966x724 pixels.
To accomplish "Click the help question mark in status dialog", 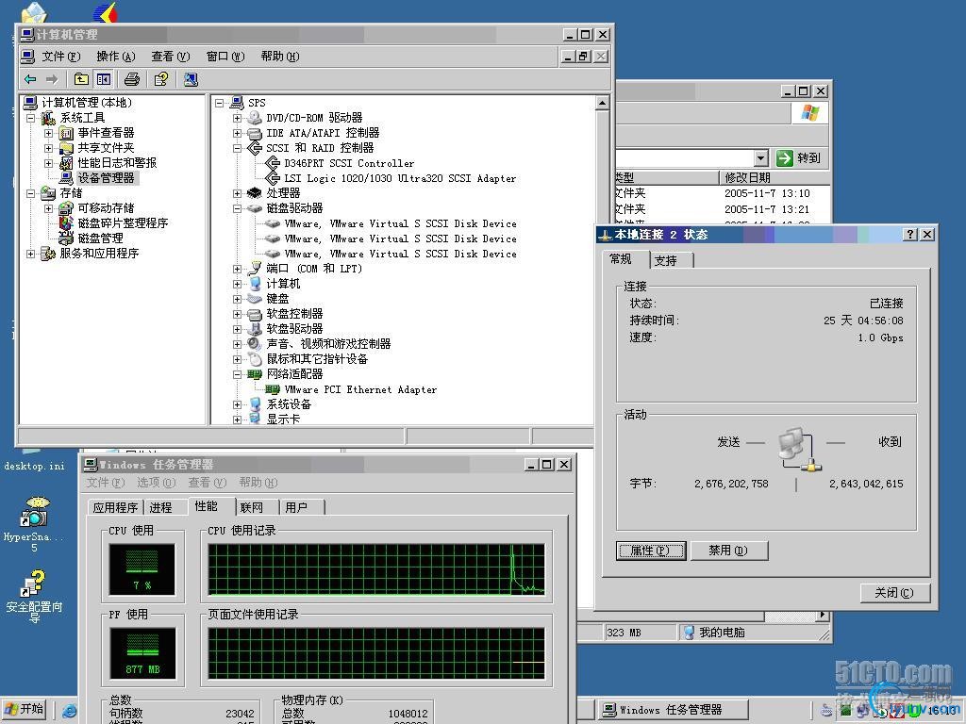I will (x=910, y=235).
